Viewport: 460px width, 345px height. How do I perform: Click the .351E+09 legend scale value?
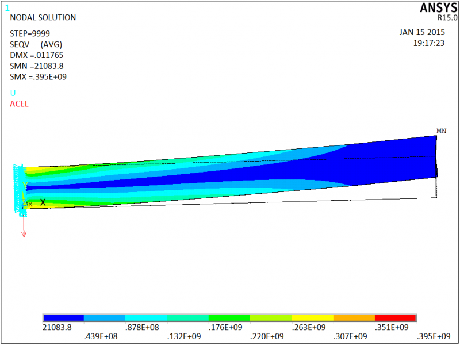coord(392,327)
